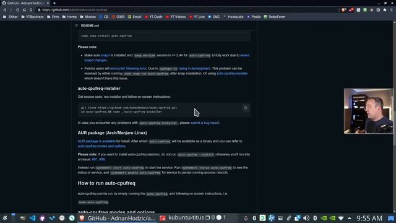Open the desktop peek icon after clock
Image resolution: width=396 pixels, height=223 pixels.
[x=391, y=218]
